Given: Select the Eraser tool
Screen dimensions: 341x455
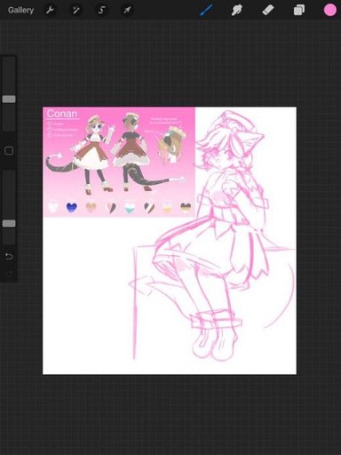Looking at the screenshot, I should pos(268,10).
